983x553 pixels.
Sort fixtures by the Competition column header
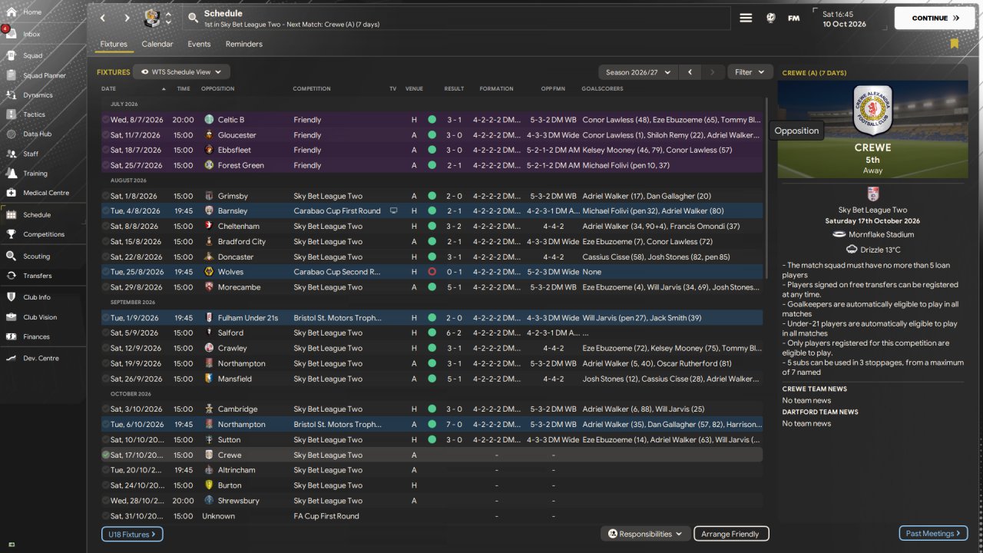click(x=312, y=88)
